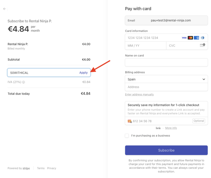This screenshot has width=211, height=178.
Task: Click the Total due today €4.84 amount
Action: 86,94
